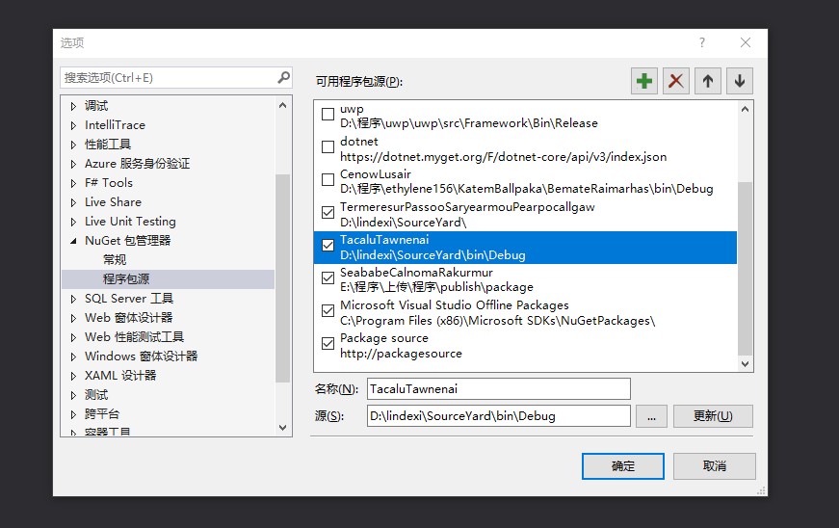This screenshot has height=528, width=839.
Task: Collapse the NuGet 包管理器 node
Action: (73, 241)
